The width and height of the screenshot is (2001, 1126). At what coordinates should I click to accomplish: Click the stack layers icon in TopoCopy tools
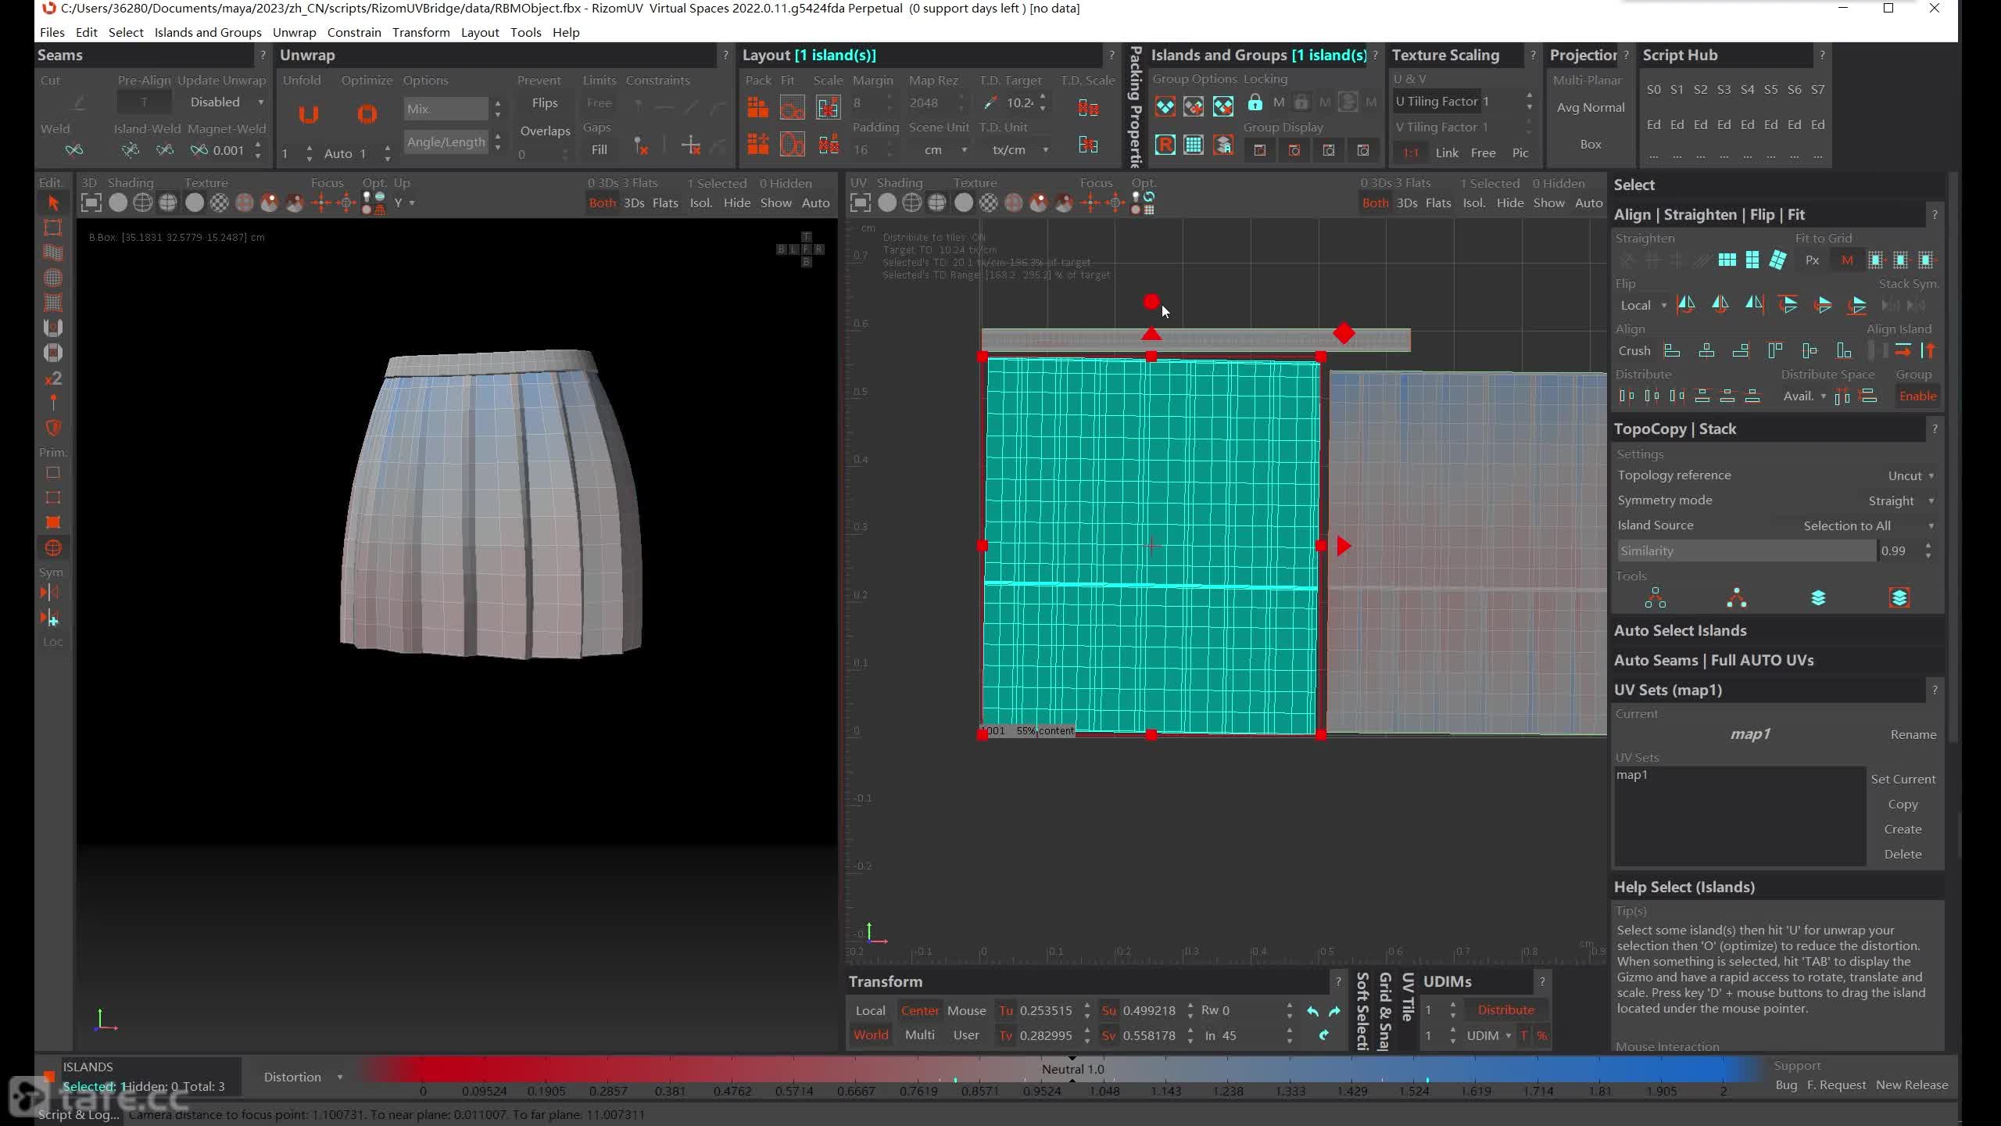[1818, 598]
